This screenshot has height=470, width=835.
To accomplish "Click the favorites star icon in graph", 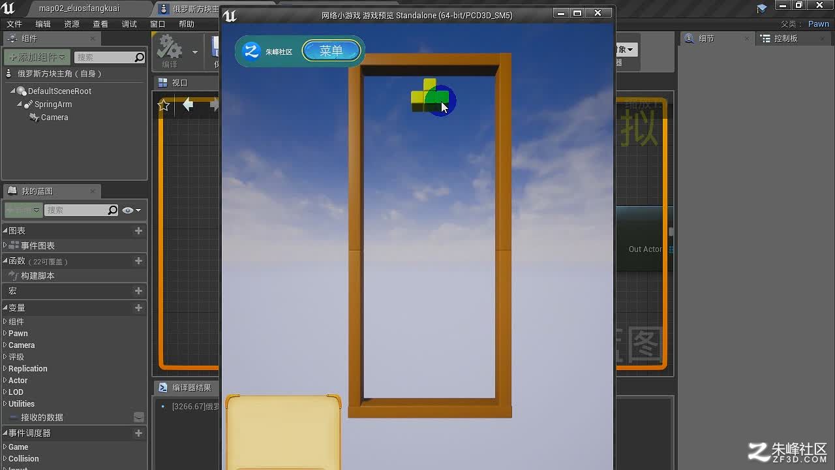I will (164, 105).
